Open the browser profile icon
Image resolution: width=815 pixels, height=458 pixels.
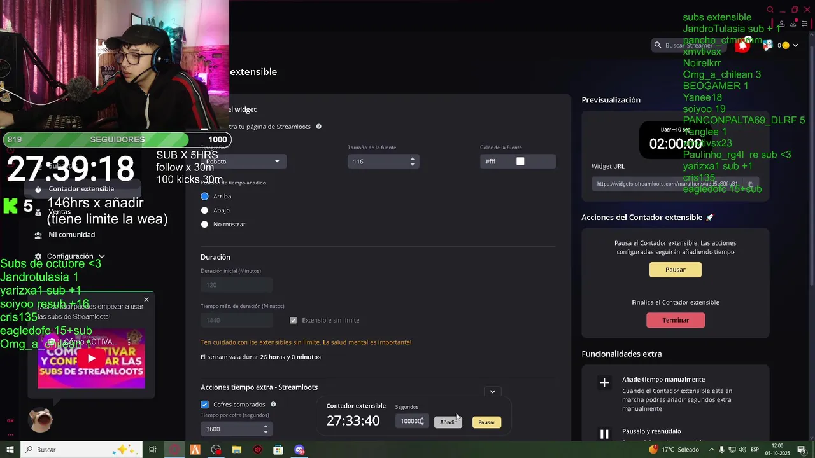[x=781, y=24]
